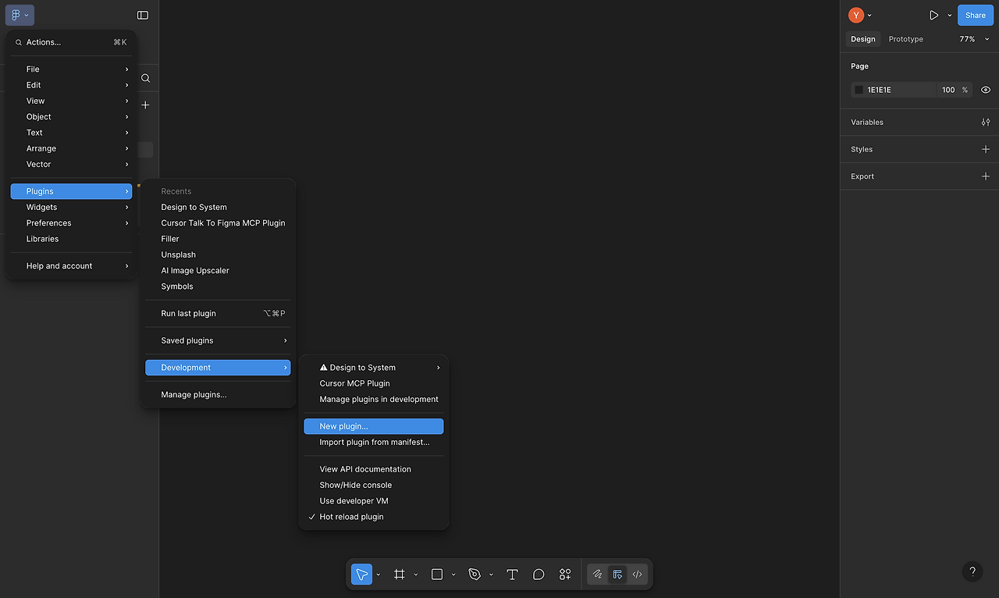Click the Actions... search field

(71, 42)
